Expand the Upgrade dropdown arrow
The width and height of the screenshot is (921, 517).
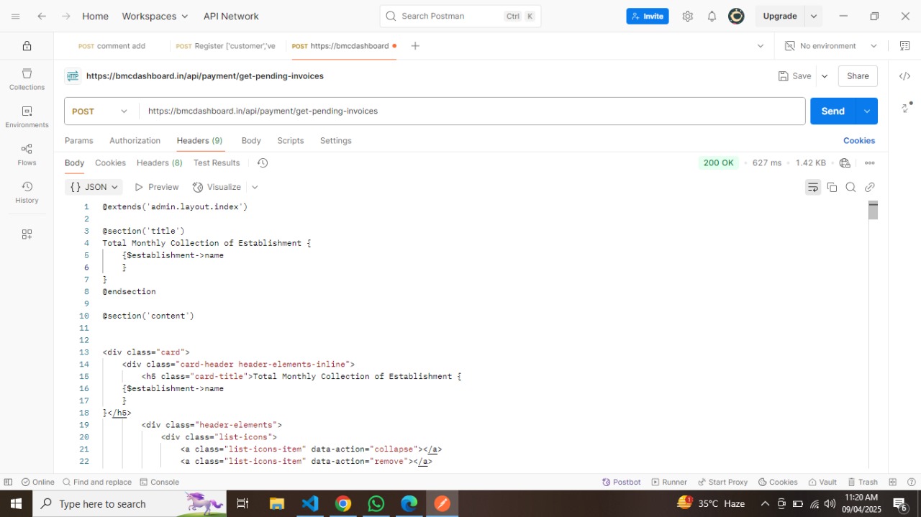(x=814, y=16)
